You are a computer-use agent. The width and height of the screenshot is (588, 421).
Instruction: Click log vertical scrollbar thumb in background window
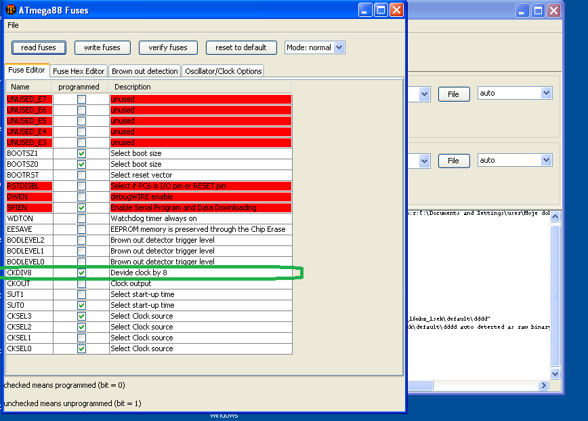555,296
